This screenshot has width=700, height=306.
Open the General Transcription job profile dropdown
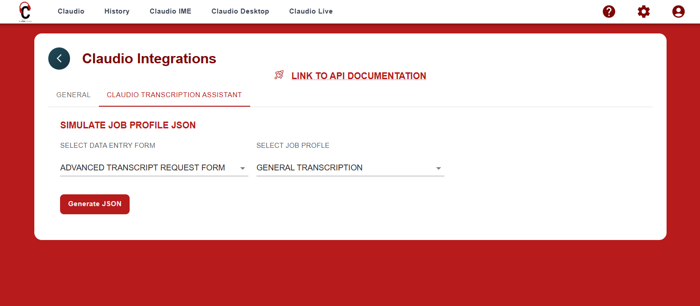coord(309,168)
